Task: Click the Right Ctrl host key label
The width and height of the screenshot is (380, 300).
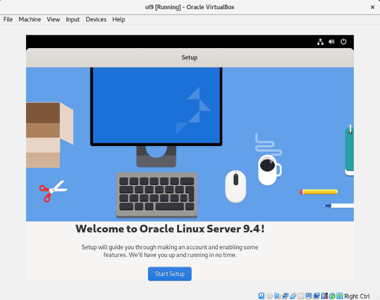Action: pos(357,296)
